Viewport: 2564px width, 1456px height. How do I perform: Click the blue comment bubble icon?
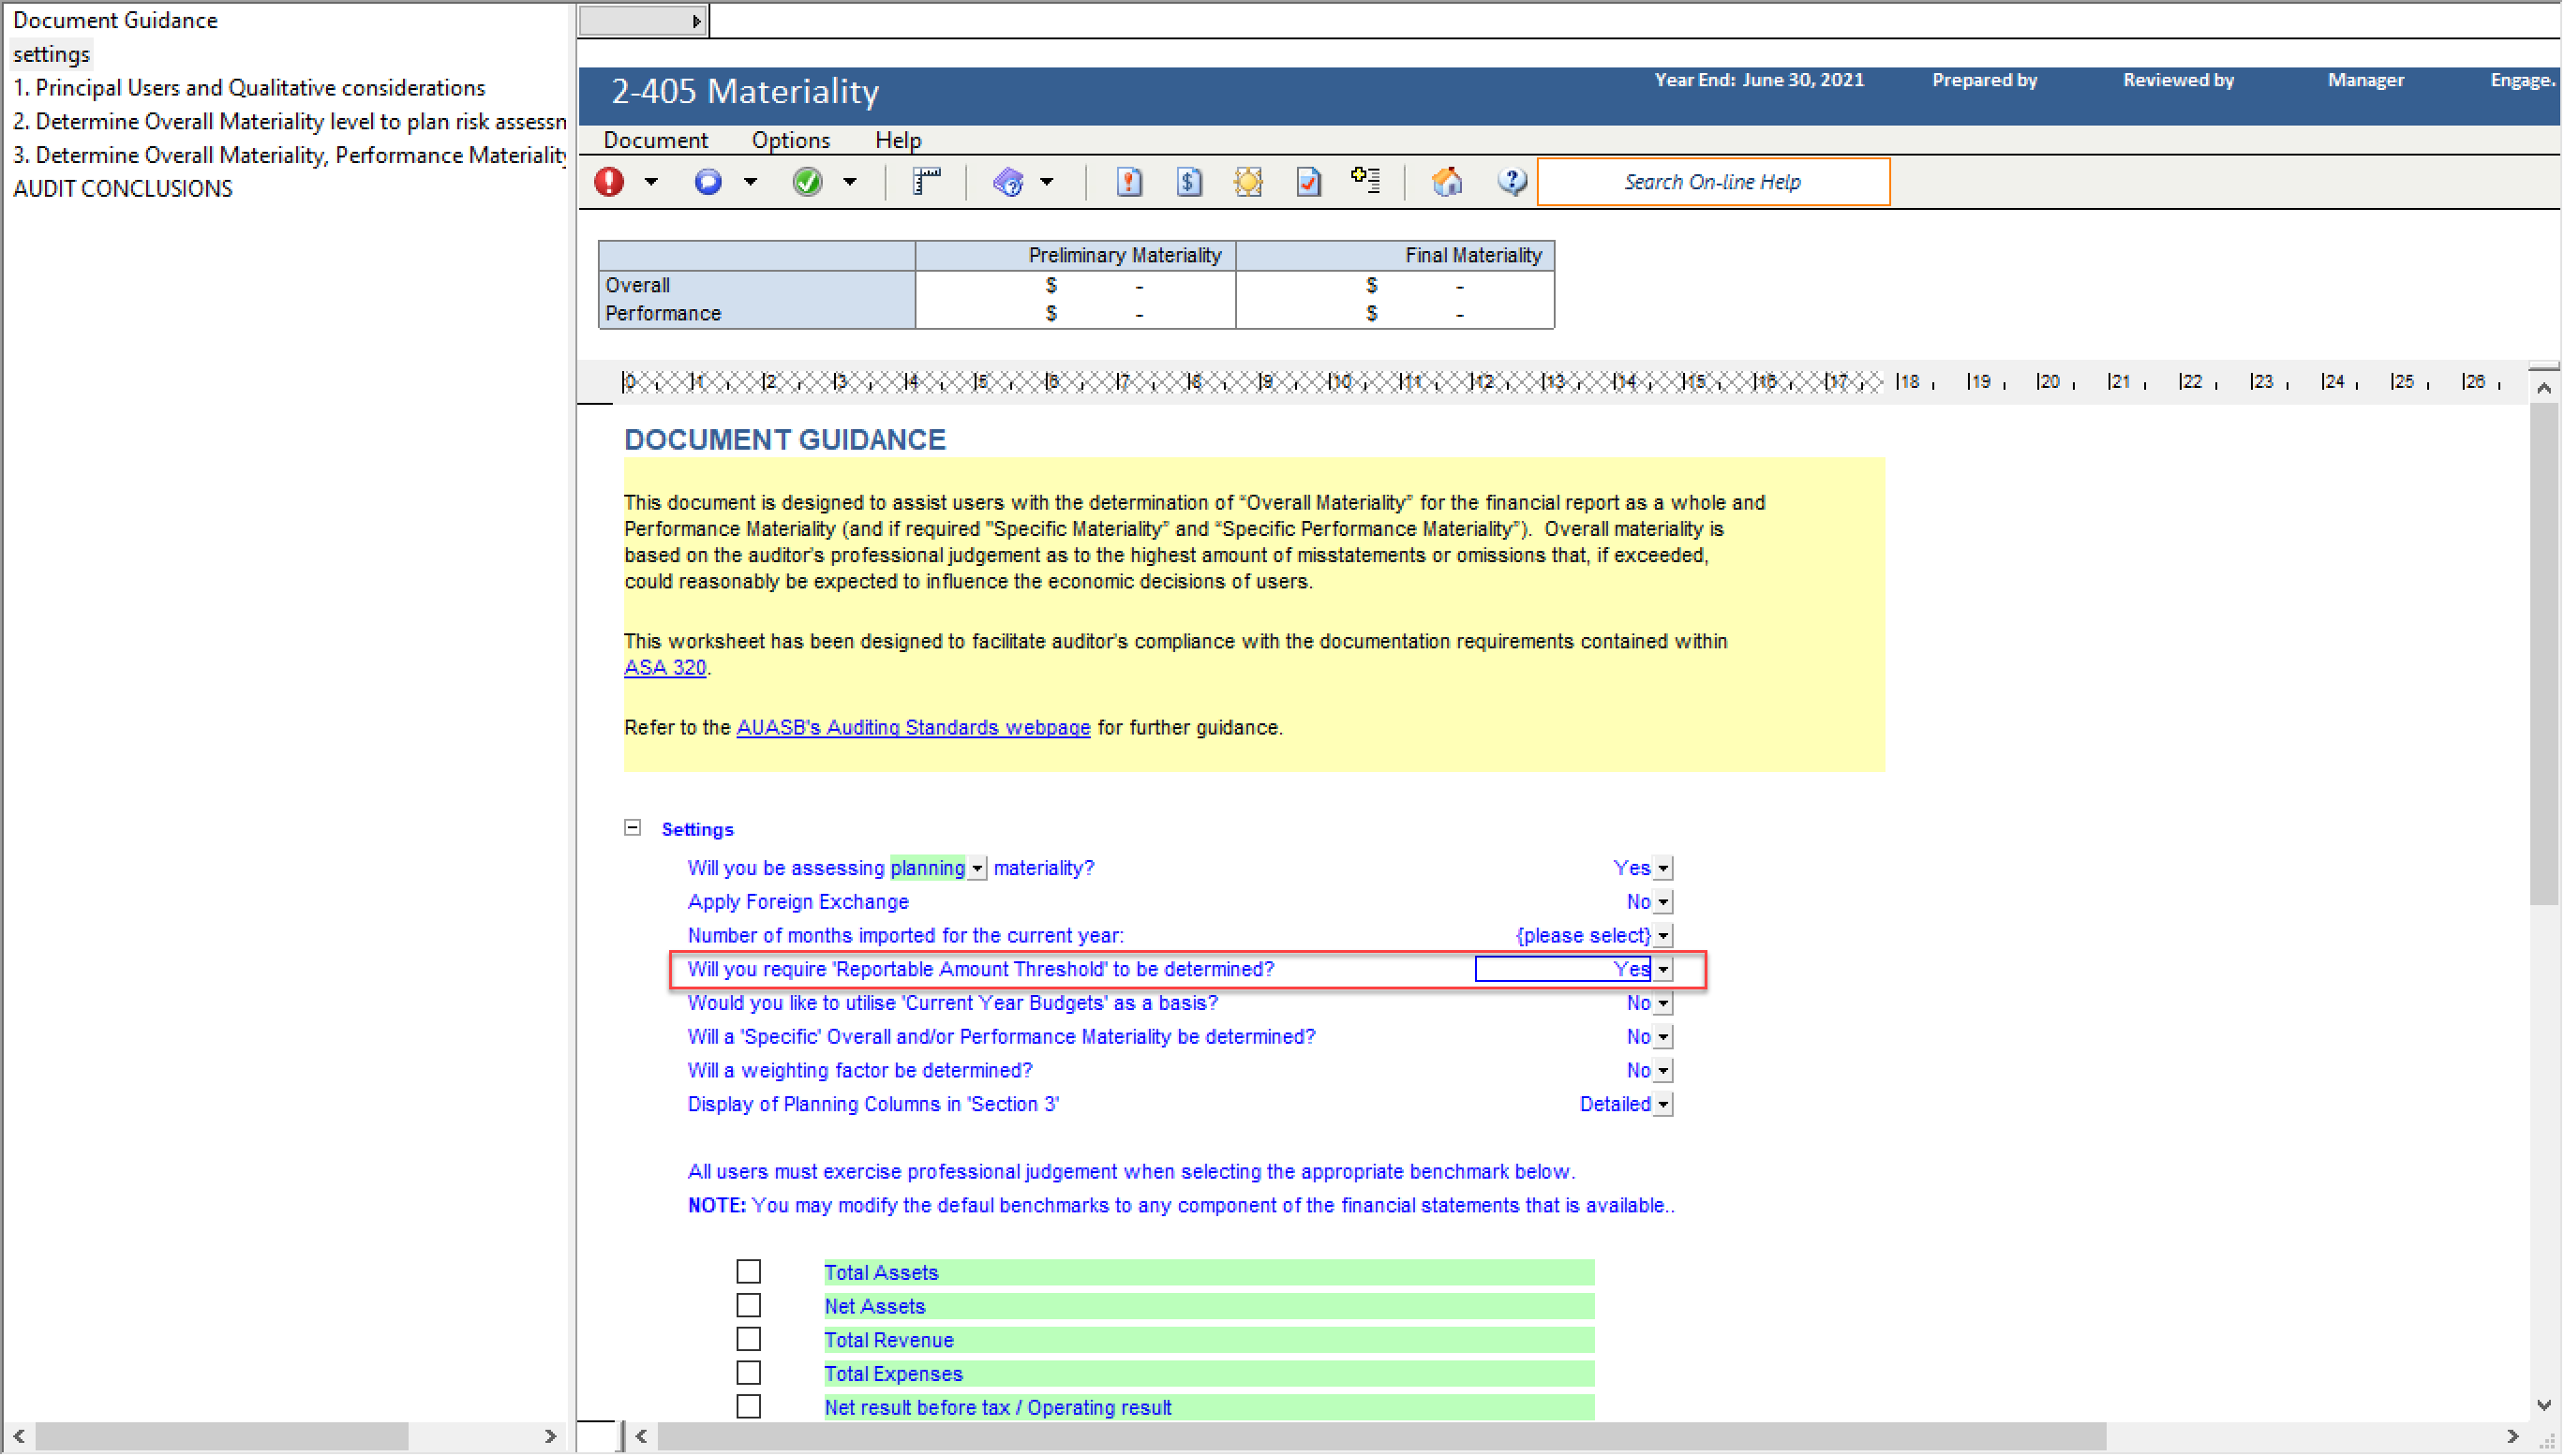pos(708,182)
